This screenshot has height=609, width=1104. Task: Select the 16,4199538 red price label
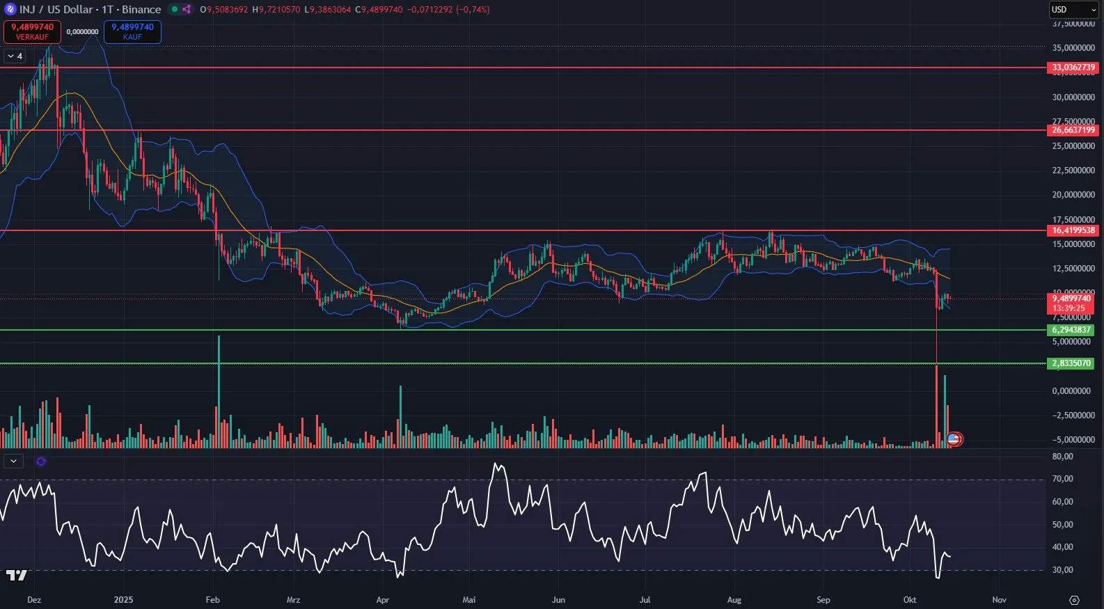click(x=1073, y=230)
